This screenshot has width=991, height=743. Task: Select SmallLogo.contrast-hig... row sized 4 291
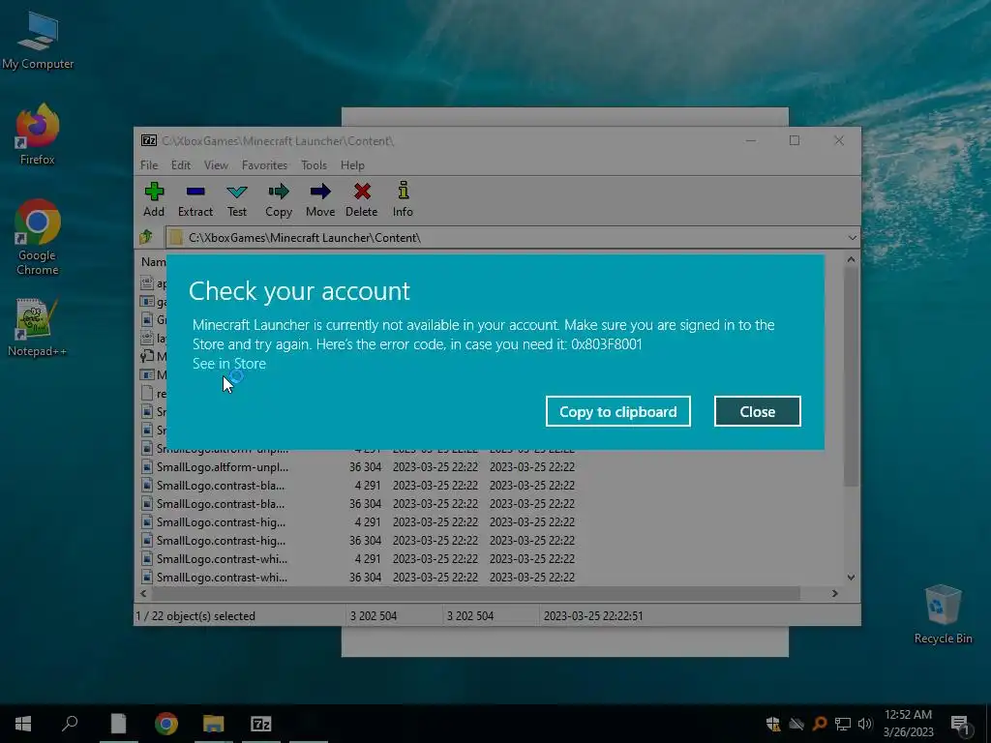pyautogui.click(x=358, y=521)
